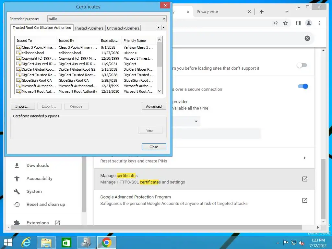Disable the secure connection toggle
The image size is (332, 249).
point(303,86)
